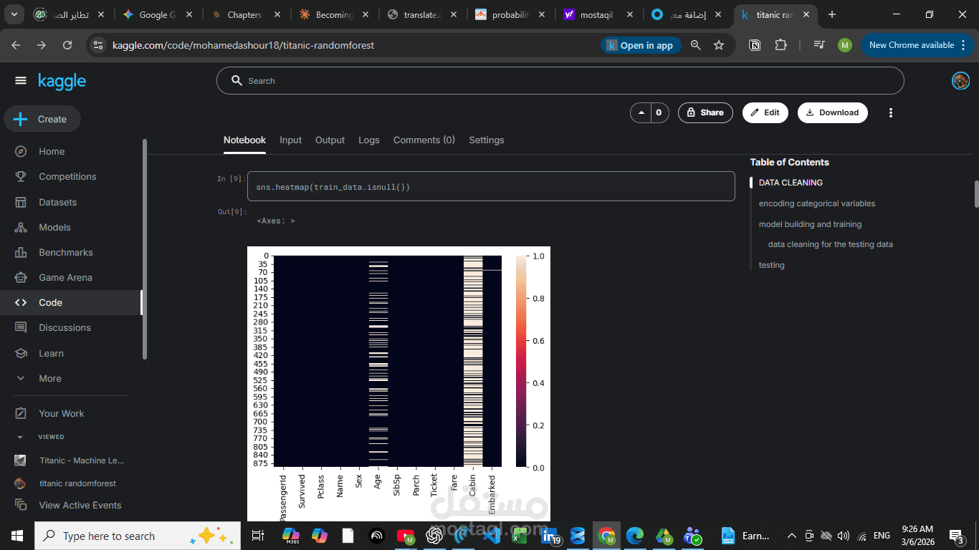
Task: Open the Chrome tab search dropdown
Action: pos(15,14)
